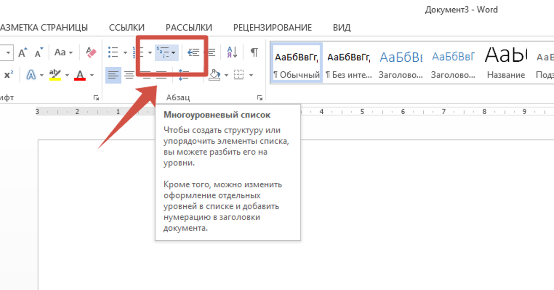554x290 pixels.
Task: Align text to the left
Action: (113, 75)
